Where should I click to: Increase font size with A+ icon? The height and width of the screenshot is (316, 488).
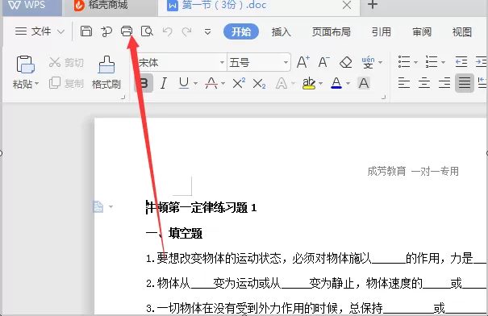point(302,62)
